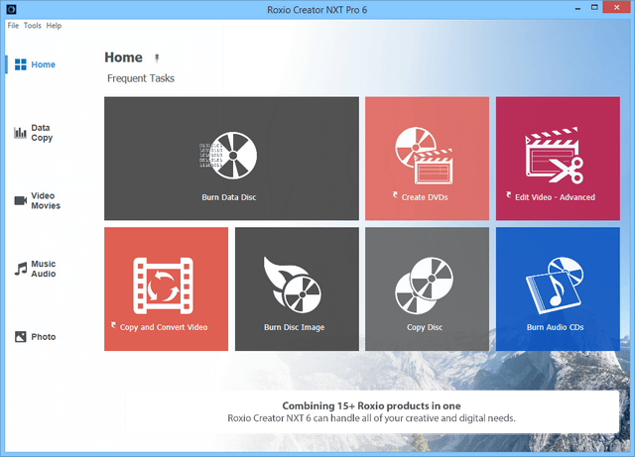Maximize the Roxio Creator window
Screen dimensions: 635x457
(x=594, y=8)
